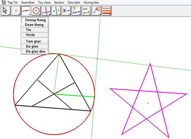This screenshot has height=139, width=191.
Task: Click the question mark check-property tool
Action: (76, 11)
